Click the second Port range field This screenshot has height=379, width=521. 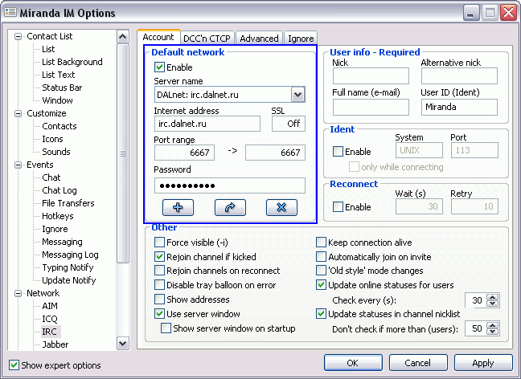pyautogui.click(x=275, y=153)
